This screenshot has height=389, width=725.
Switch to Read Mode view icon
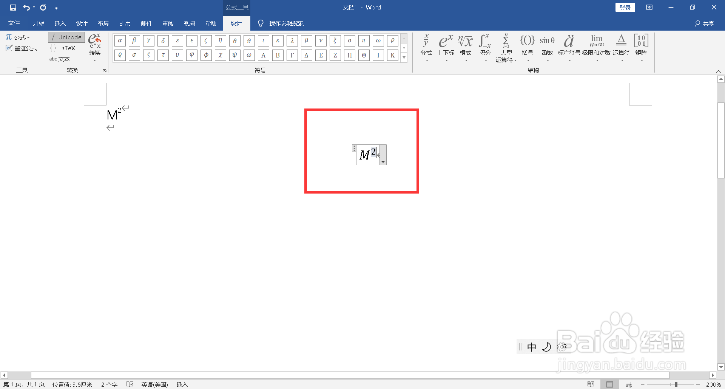click(x=591, y=384)
